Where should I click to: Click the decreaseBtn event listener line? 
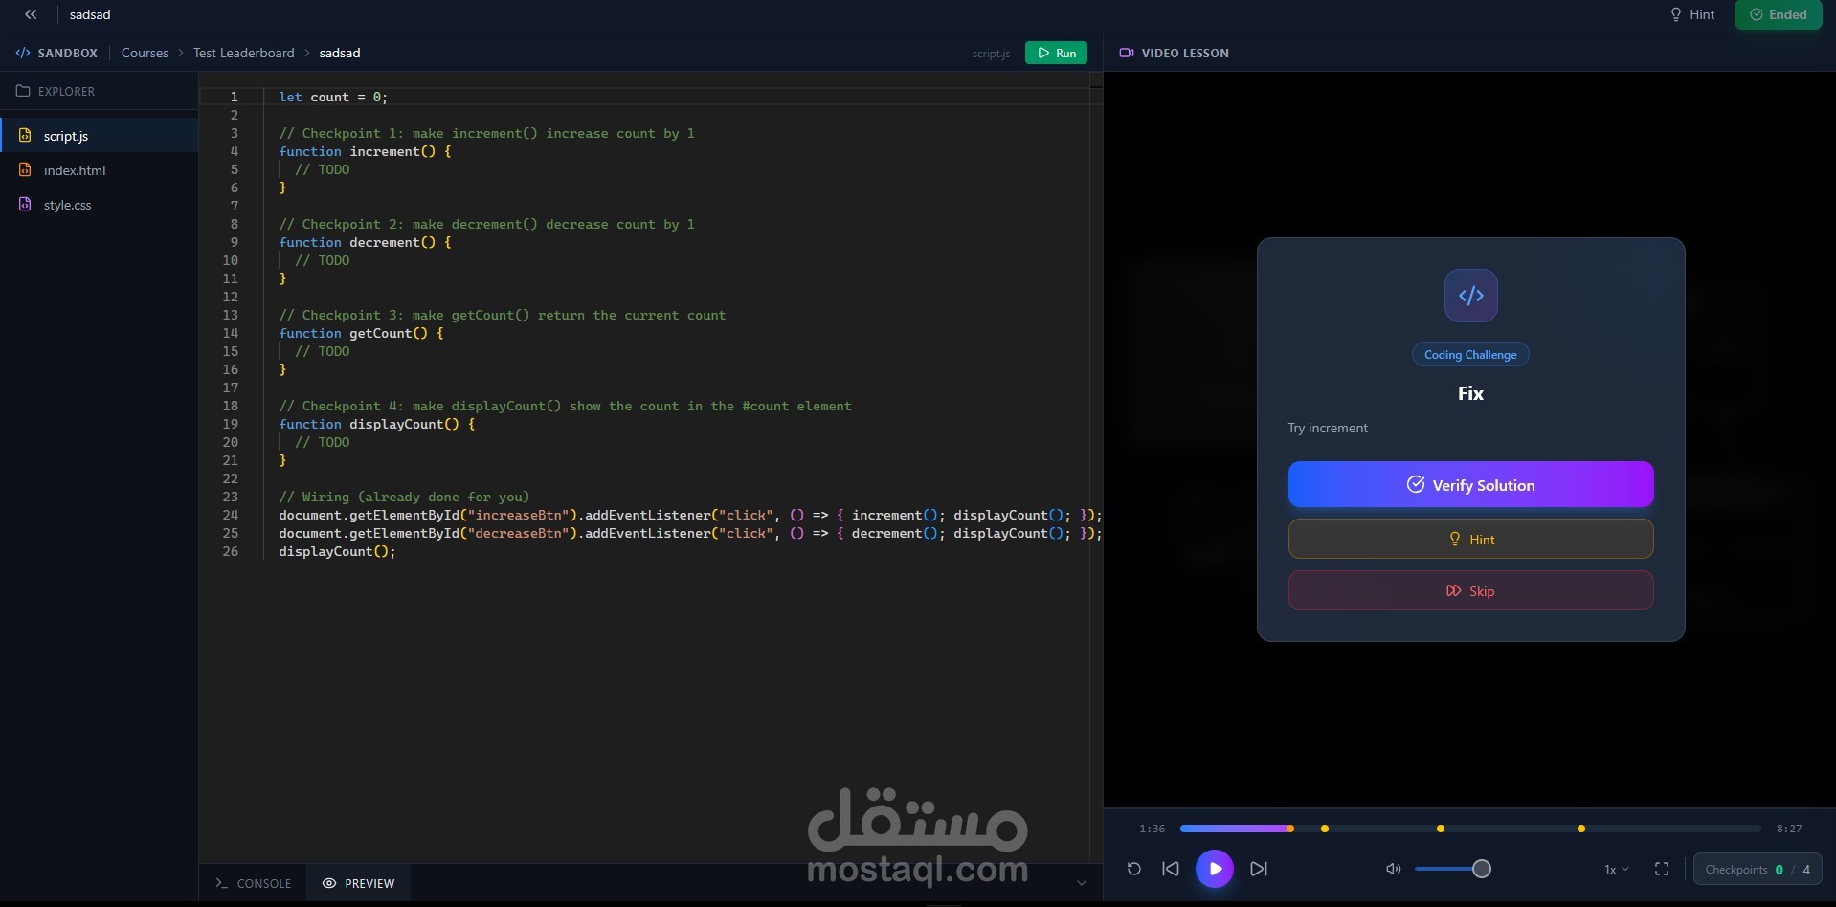pyautogui.click(x=690, y=533)
